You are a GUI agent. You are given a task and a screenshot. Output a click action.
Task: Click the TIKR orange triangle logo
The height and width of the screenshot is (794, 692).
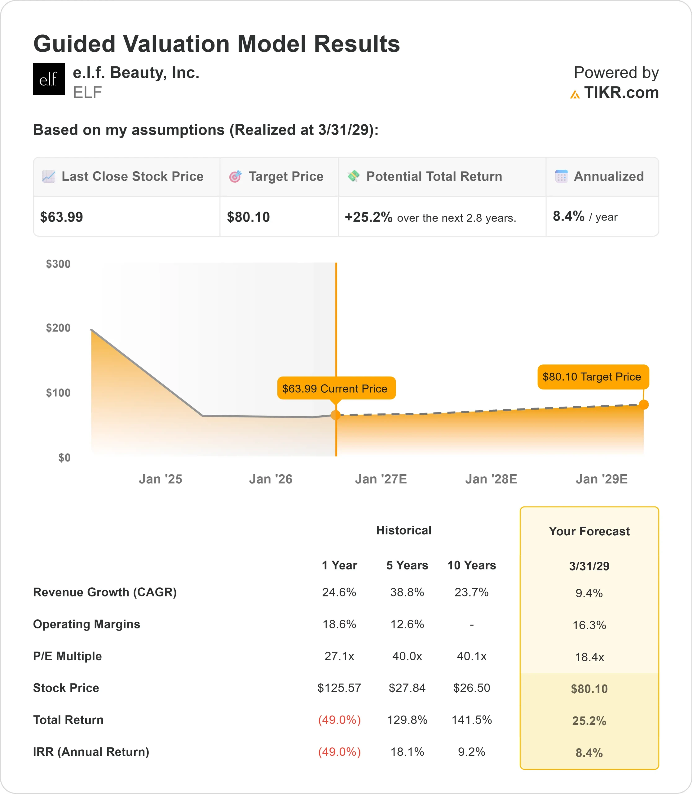(575, 94)
